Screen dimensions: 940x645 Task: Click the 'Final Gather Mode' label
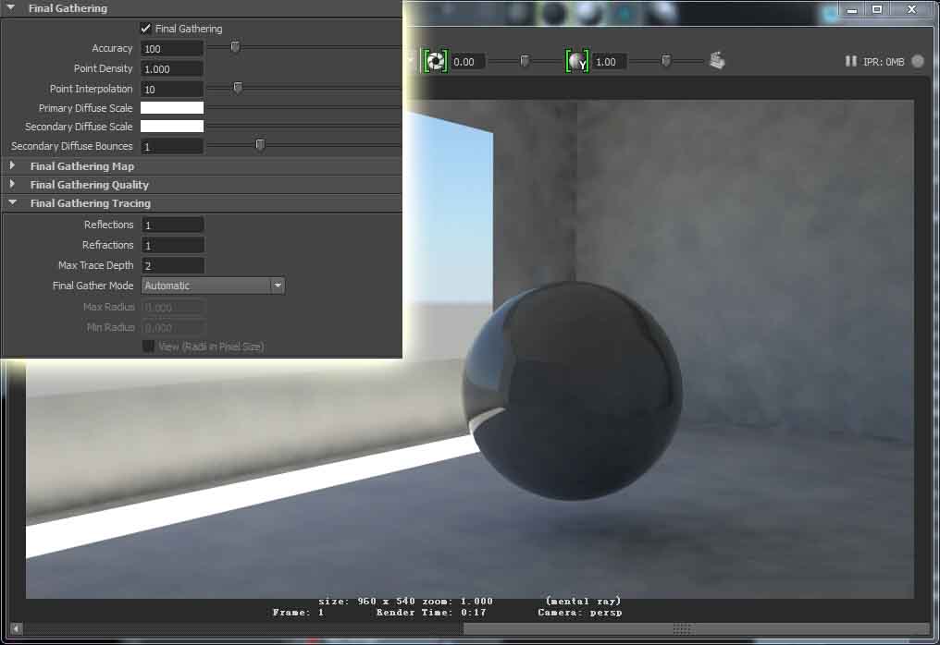coord(93,286)
